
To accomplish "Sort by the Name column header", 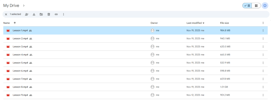I will click(7, 23).
